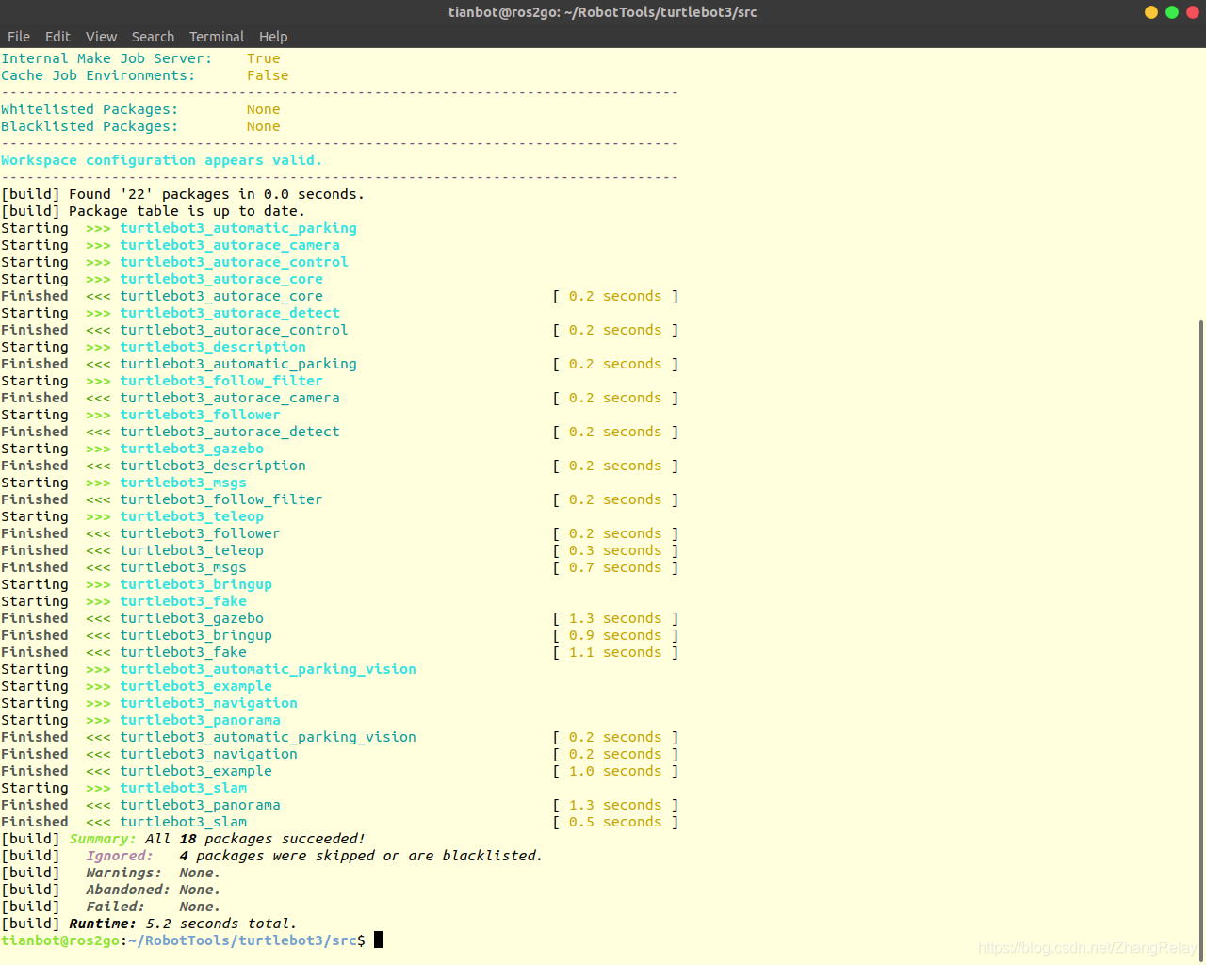This screenshot has height=965, width=1206.
Task: Click '1.3 seconds' time for turtlebot3_gazebo
Action: click(615, 618)
